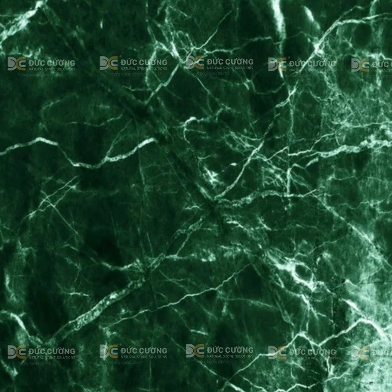Click the second DC logo in the top row

109,63
